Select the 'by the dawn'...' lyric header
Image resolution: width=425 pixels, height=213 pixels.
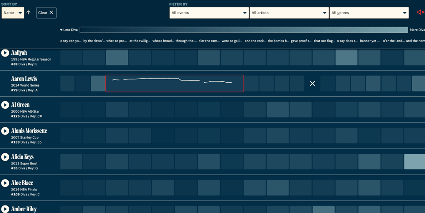[94, 41]
